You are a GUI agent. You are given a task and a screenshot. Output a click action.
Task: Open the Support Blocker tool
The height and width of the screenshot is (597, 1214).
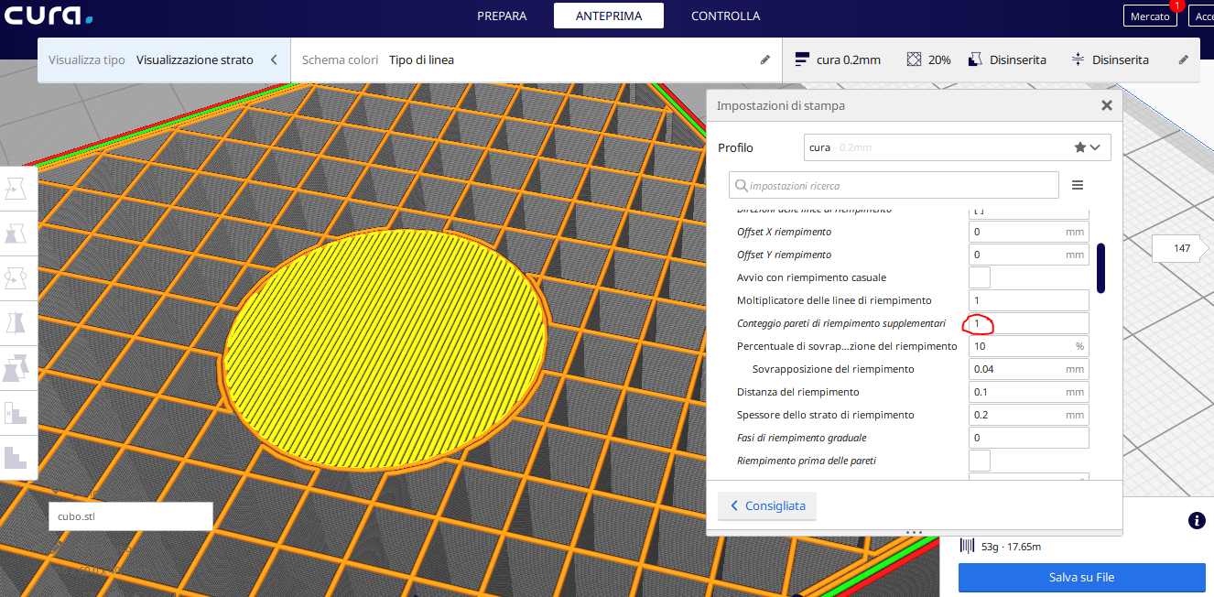[x=17, y=413]
